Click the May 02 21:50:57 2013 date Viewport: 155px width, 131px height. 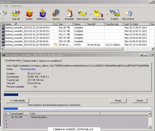pyautogui.click(x=136, y=28)
